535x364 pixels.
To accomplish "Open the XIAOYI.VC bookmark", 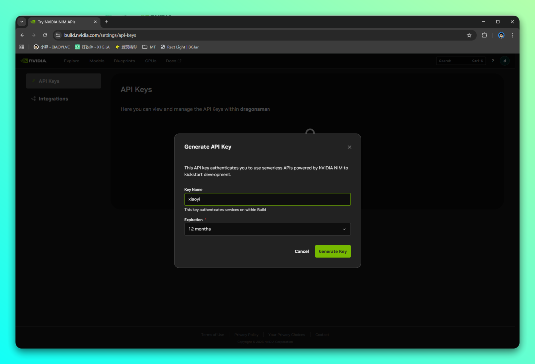I will [52, 47].
